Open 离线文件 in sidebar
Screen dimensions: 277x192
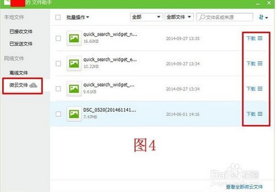click(19, 73)
